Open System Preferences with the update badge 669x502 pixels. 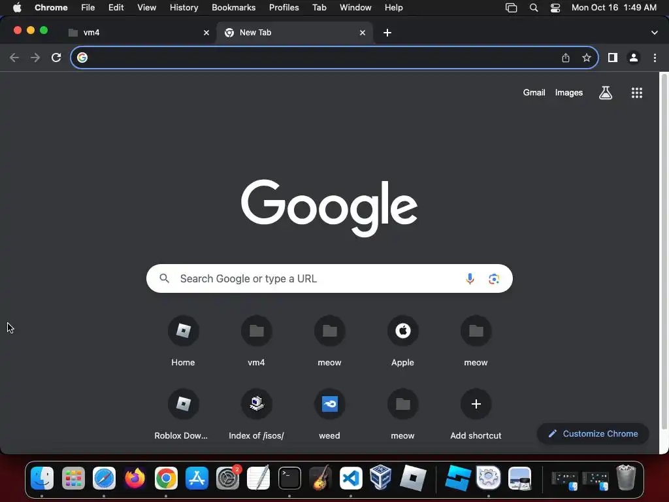click(228, 478)
